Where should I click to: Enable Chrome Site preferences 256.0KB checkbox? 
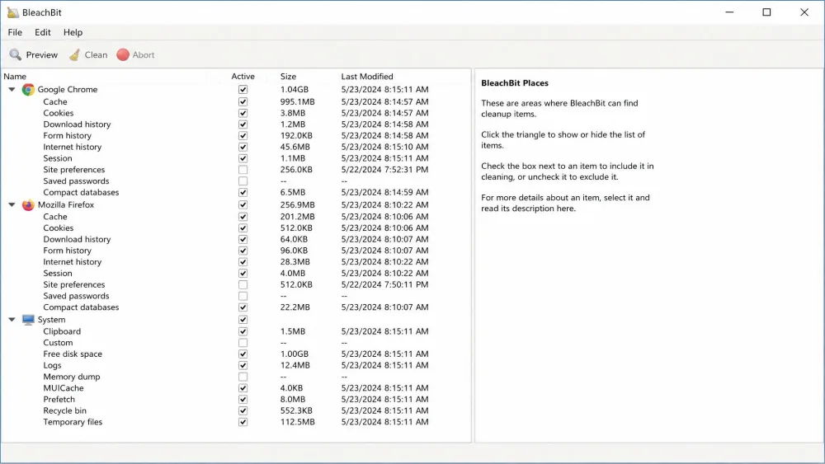[x=243, y=170]
